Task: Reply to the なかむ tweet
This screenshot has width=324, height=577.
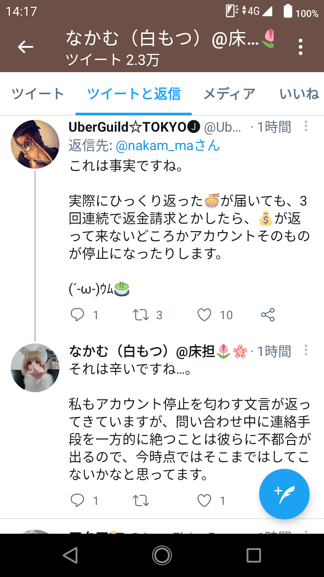Action: point(78,500)
